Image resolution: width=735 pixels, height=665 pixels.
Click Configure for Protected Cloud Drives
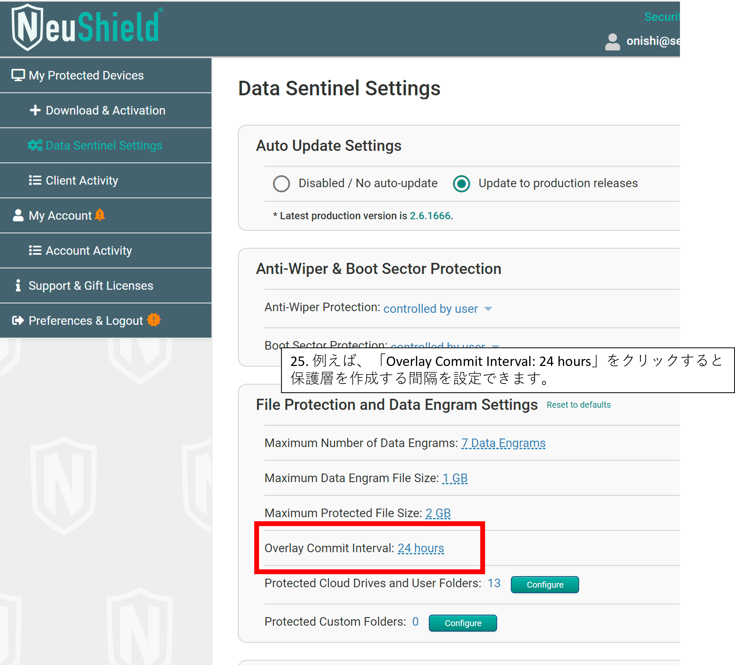coord(544,585)
